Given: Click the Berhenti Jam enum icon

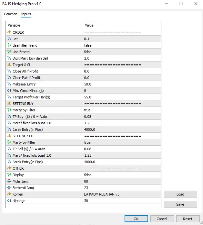Looking at the screenshot, I should point(9,188).
